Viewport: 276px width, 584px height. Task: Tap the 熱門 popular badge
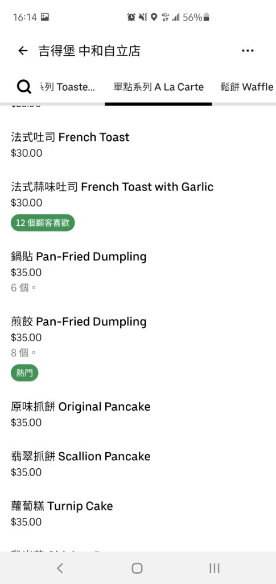click(24, 372)
